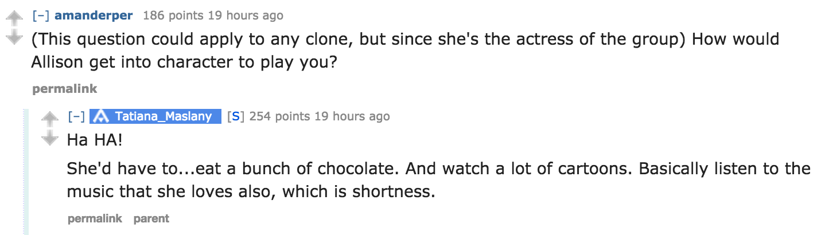Open permalink under amanderper's question
The image size is (825, 235).
pyautogui.click(x=65, y=89)
